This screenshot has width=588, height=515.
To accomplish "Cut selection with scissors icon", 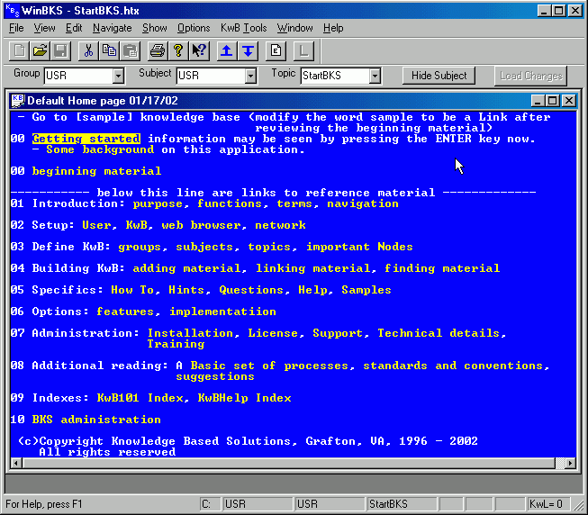I will click(x=88, y=50).
